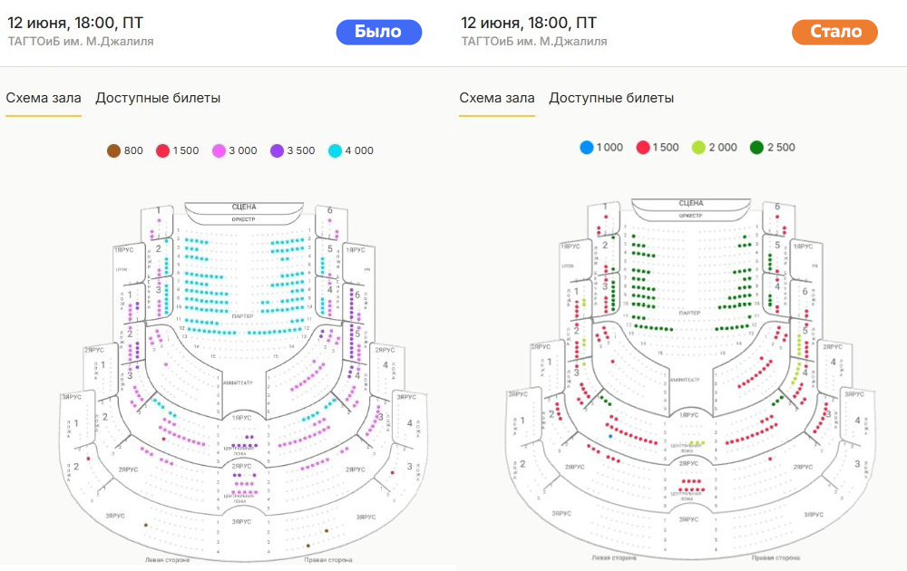Select right "Схема зала" tab
The image size is (907, 571).
497,98
